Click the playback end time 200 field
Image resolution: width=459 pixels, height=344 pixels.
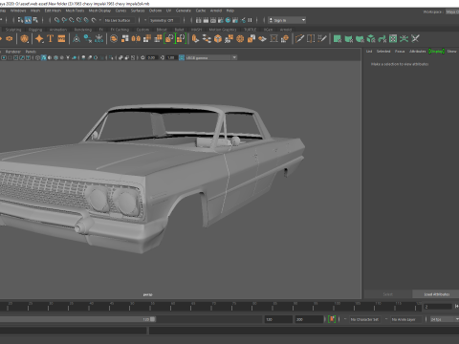coord(309,319)
